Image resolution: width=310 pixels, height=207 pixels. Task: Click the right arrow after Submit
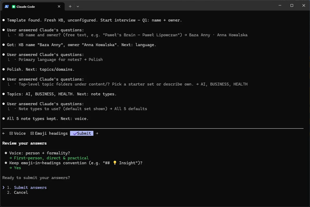pyautogui.click(x=97, y=134)
